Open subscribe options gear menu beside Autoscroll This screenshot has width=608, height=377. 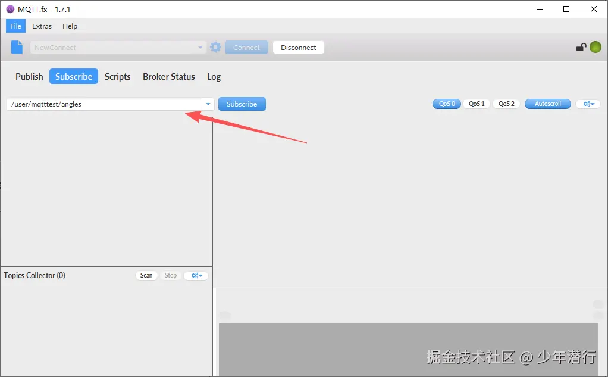click(588, 104)
